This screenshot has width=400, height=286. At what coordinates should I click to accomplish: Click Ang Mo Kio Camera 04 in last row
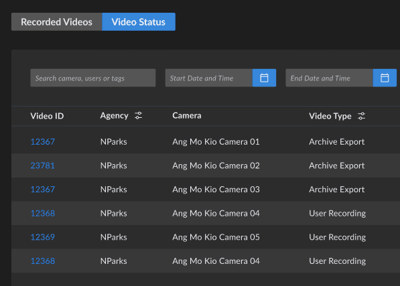click(216, 261)
